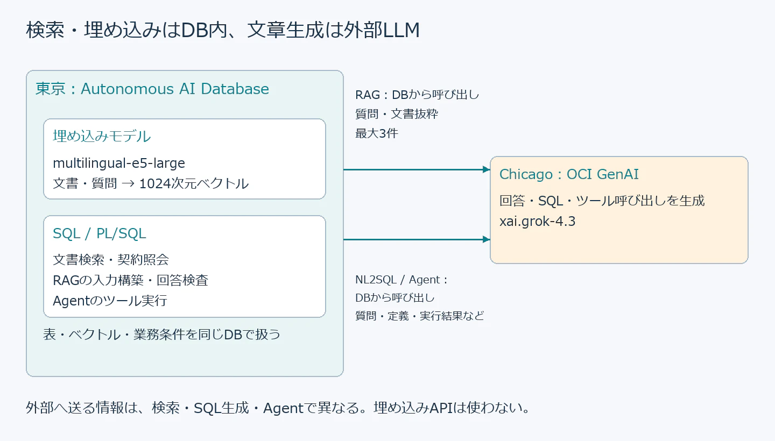Click the label "NL2SQL / Agent："
The width and height of the screenshot is (775, 441).
tap(402, 280)
